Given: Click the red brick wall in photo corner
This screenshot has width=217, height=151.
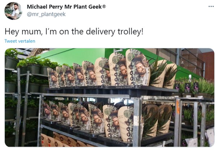Looking at the screenshot, I should 208,66.
